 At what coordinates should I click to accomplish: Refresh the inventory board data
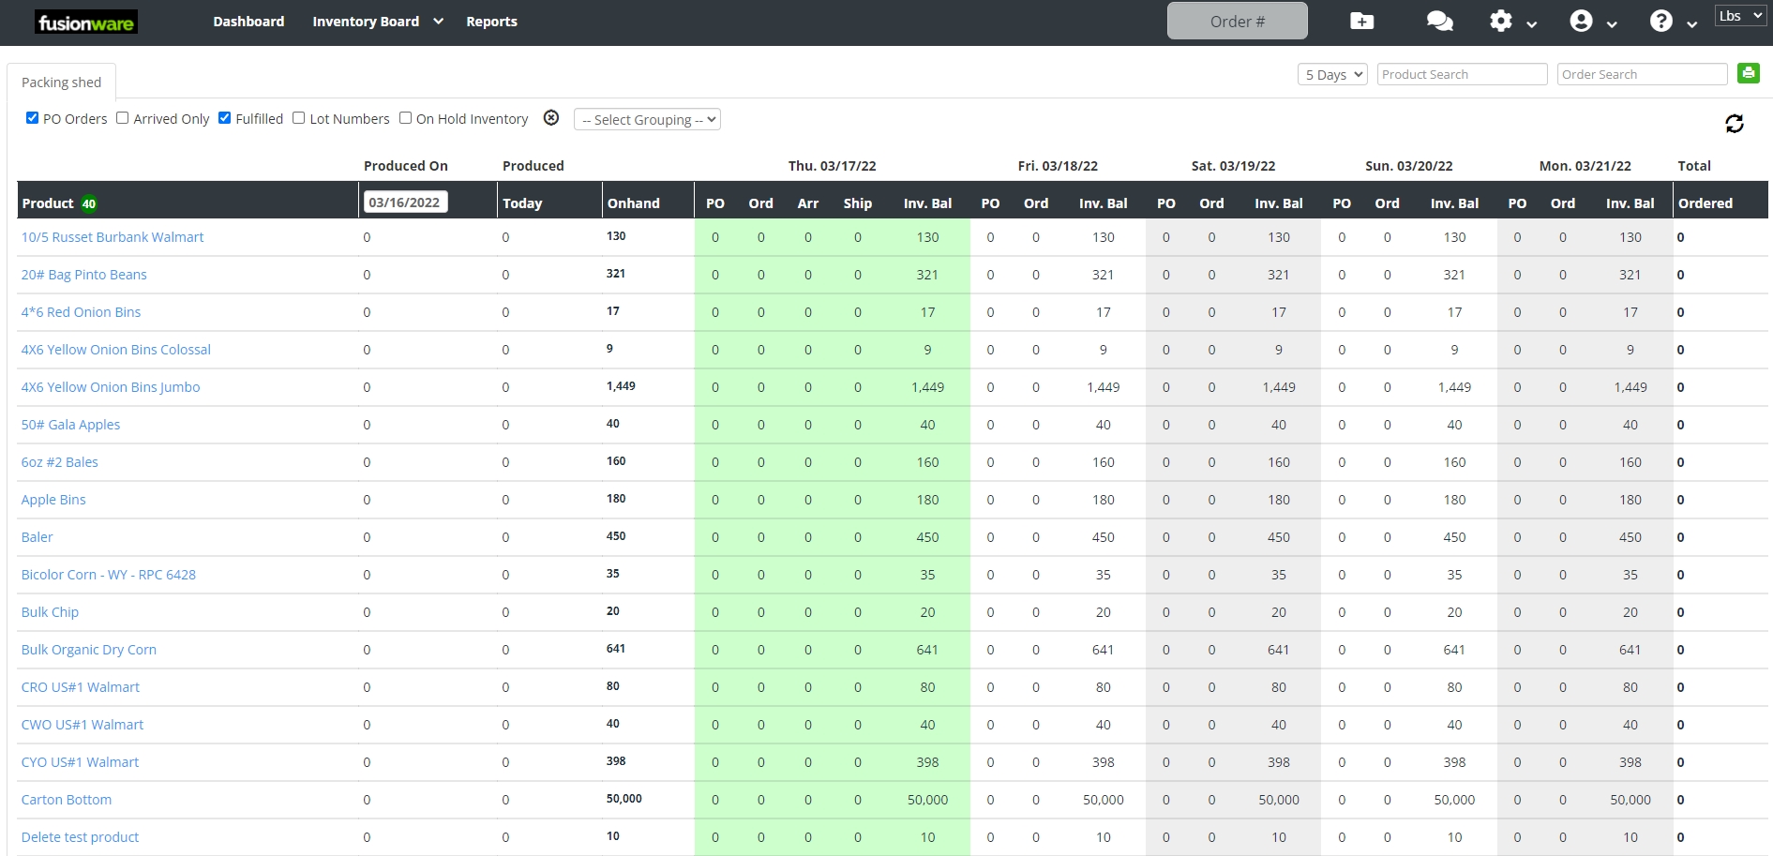point(1735,123)
